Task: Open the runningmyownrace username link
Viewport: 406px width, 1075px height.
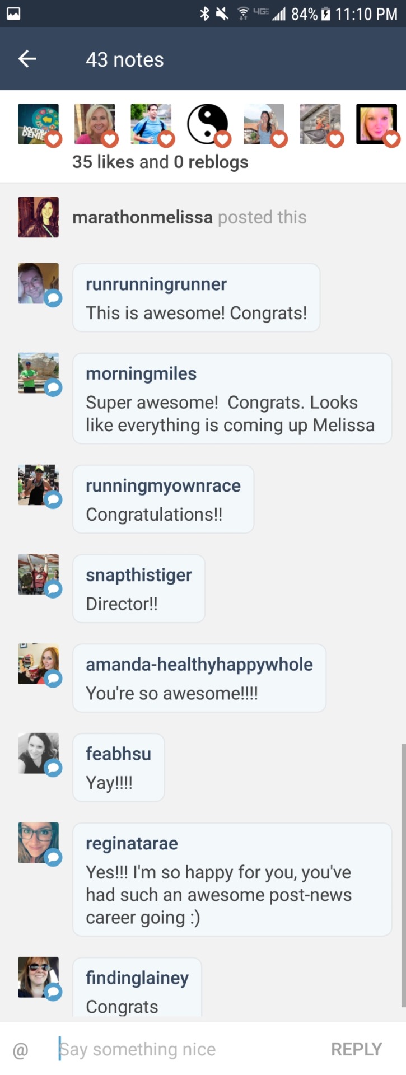Action: pyautogui.click(x=163, y=485)
